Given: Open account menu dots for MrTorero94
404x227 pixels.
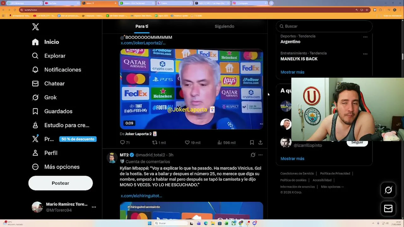Looking at the screenshot, I should tap(94, 207).
